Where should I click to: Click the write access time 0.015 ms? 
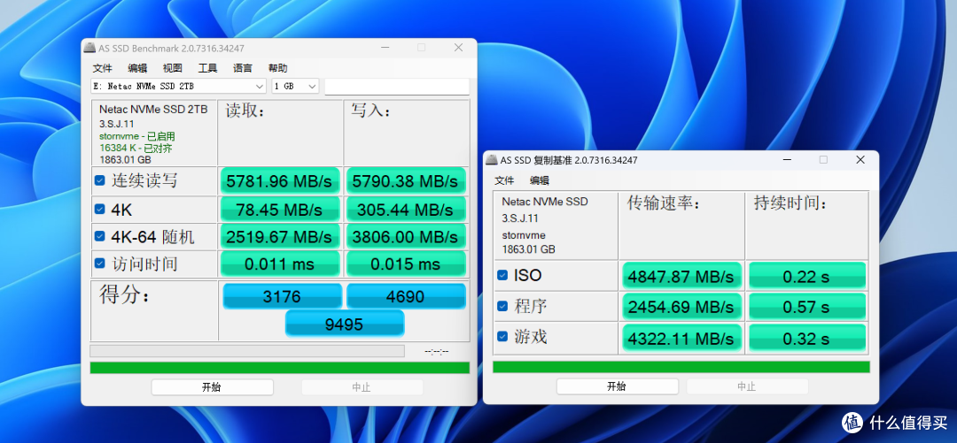pos(406,264)
